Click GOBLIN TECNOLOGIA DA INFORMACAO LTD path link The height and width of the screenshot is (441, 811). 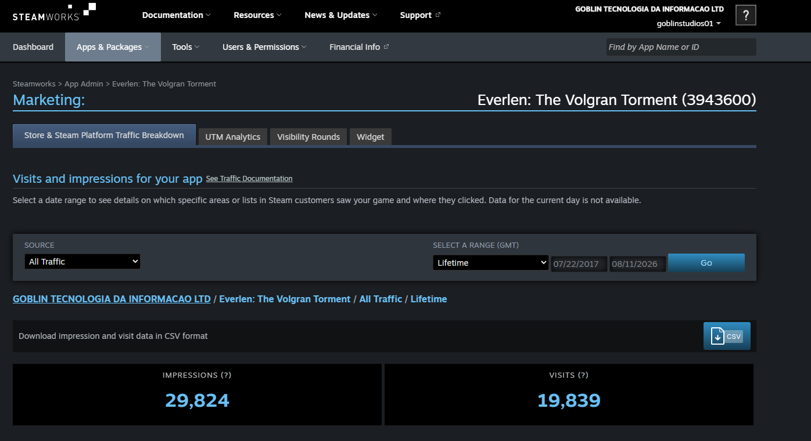pos(112,299)
